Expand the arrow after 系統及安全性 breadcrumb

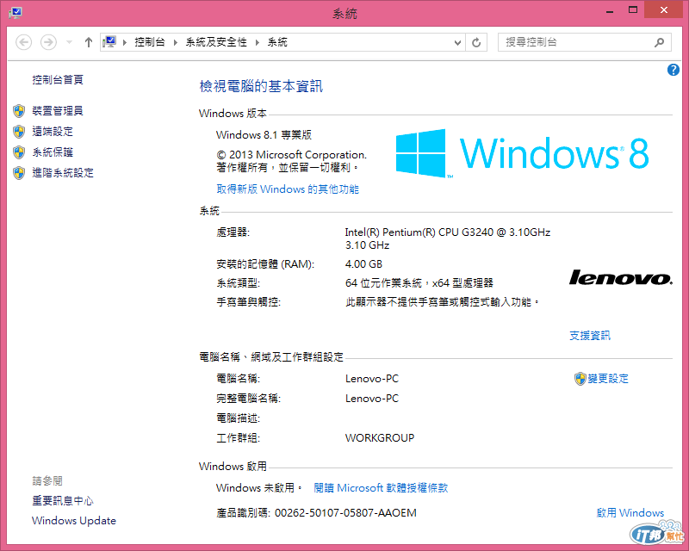coord(257,43)
